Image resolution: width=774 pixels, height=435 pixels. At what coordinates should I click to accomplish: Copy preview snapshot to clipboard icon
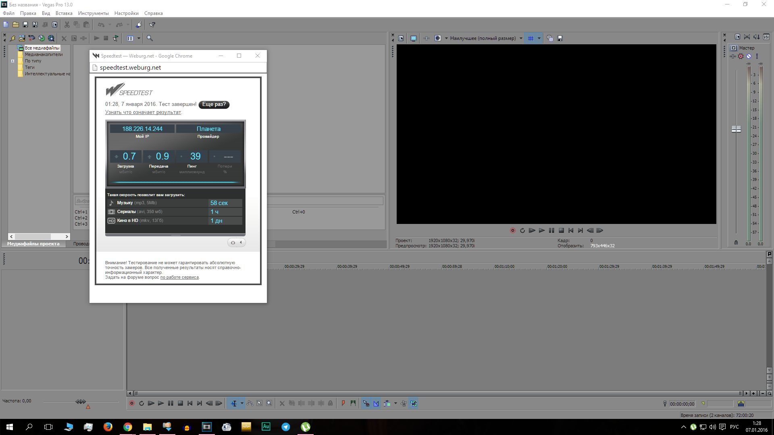(x=550, y=38)
